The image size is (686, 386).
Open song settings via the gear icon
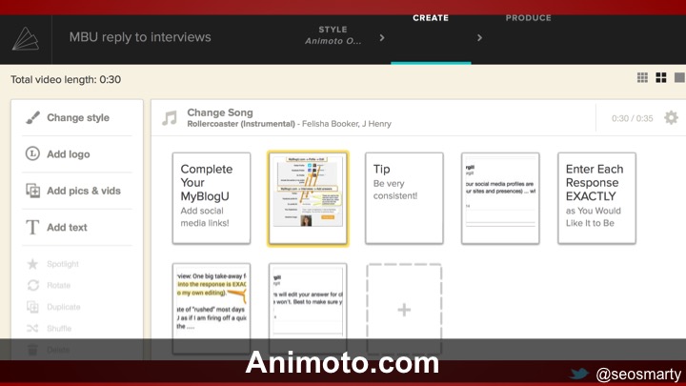coord(671,118)
